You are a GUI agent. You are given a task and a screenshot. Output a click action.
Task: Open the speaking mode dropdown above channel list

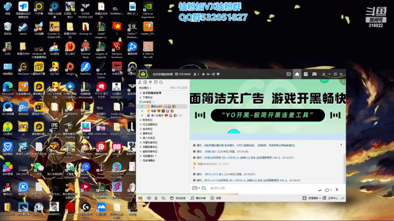click(145, 88)
